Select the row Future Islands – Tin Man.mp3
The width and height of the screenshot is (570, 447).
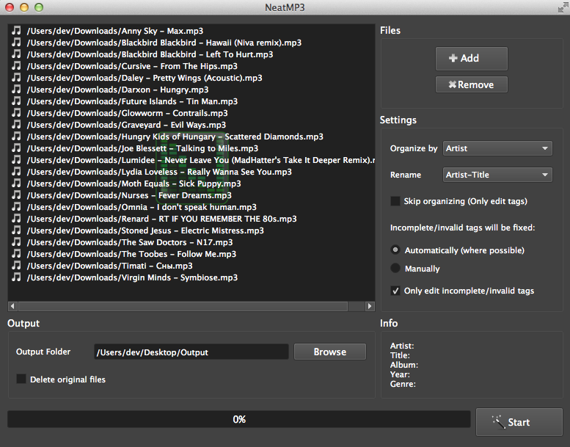coord(191,101)
